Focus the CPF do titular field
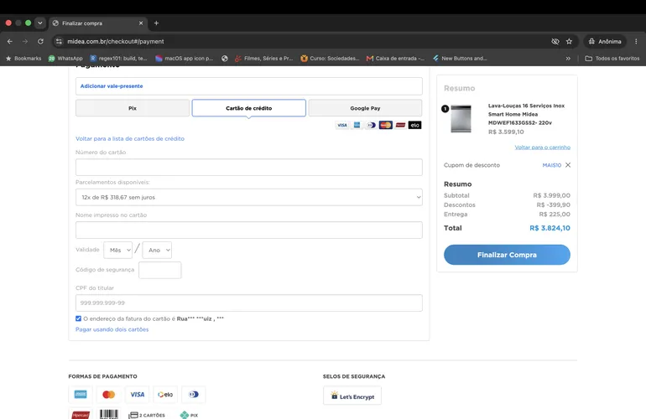The height and width of the screenshot is (419, 646). pyautogui.click(x=249, y=303)
